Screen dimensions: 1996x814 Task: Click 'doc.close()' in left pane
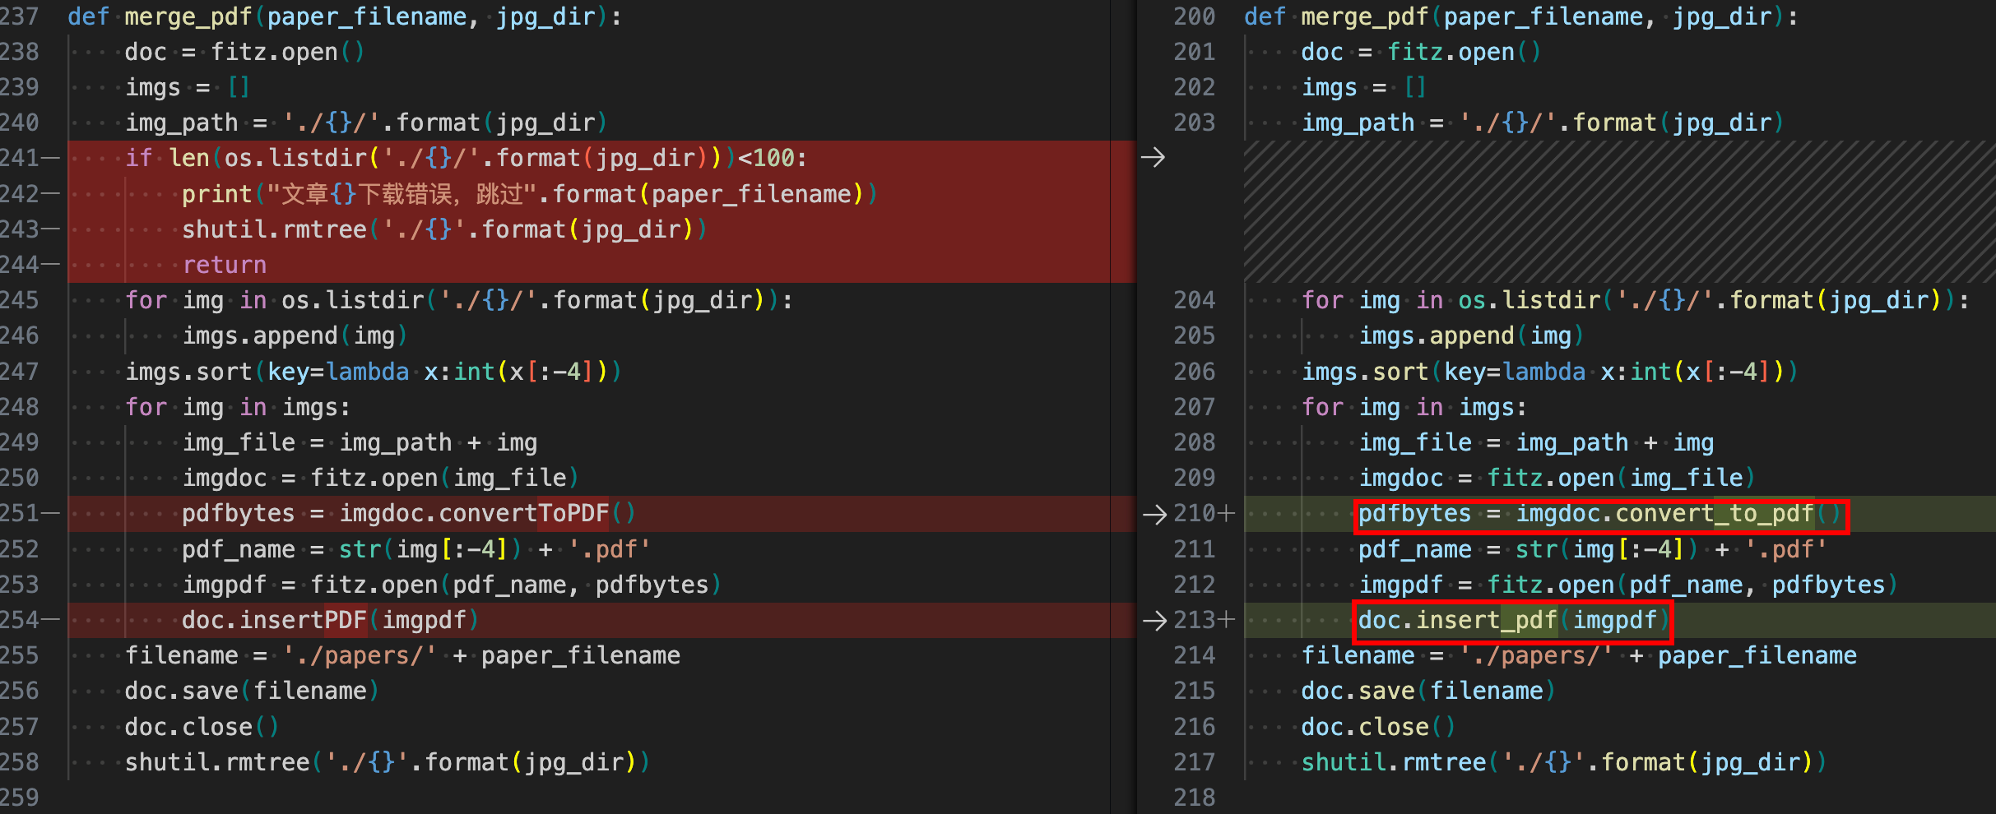tap(202, 727)
